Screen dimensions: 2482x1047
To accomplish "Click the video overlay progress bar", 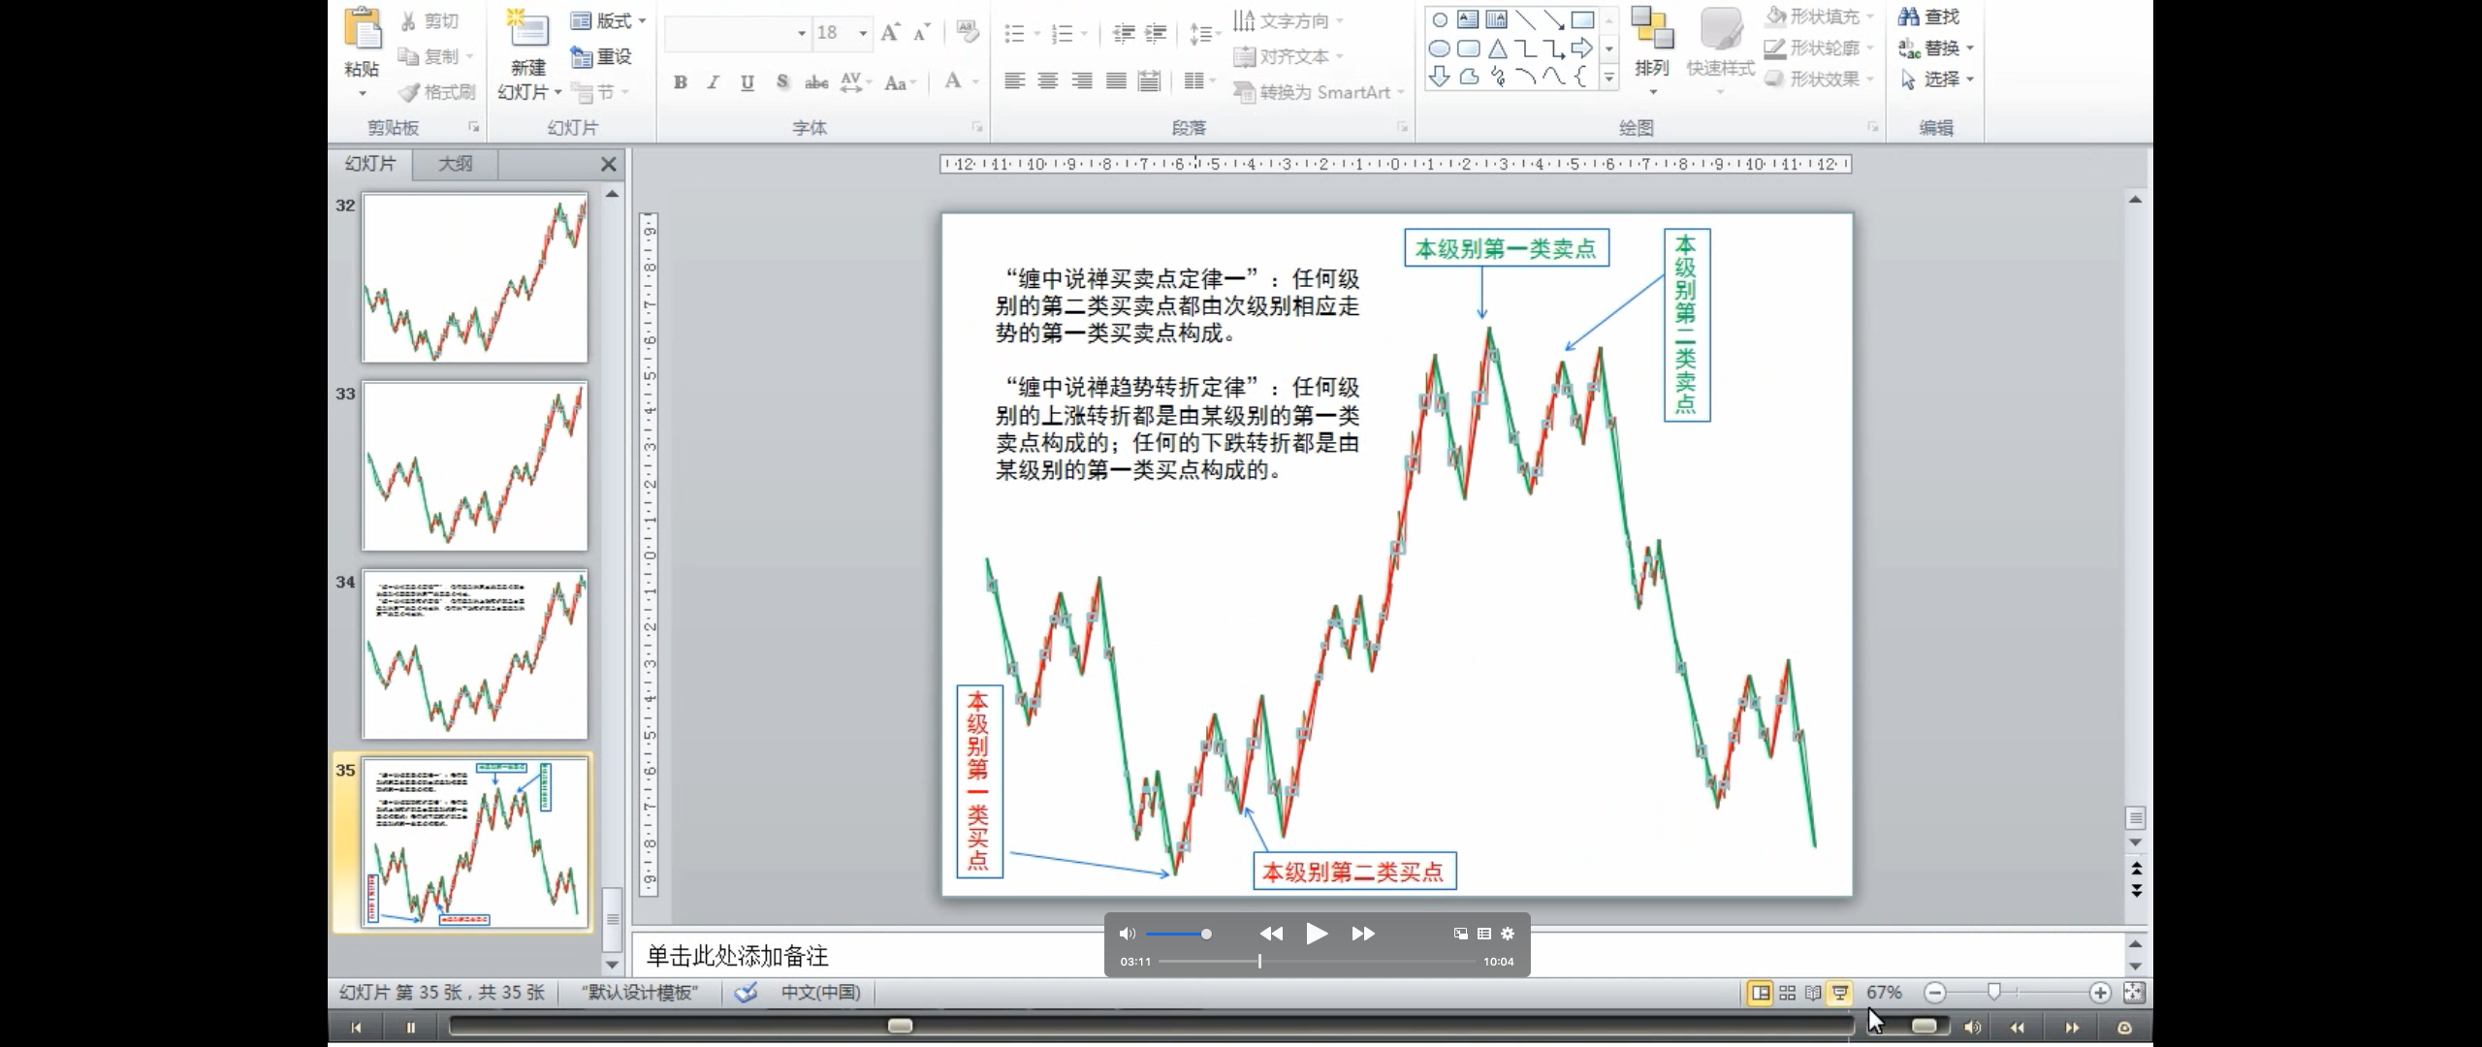I will click(x=1318, y=962).
